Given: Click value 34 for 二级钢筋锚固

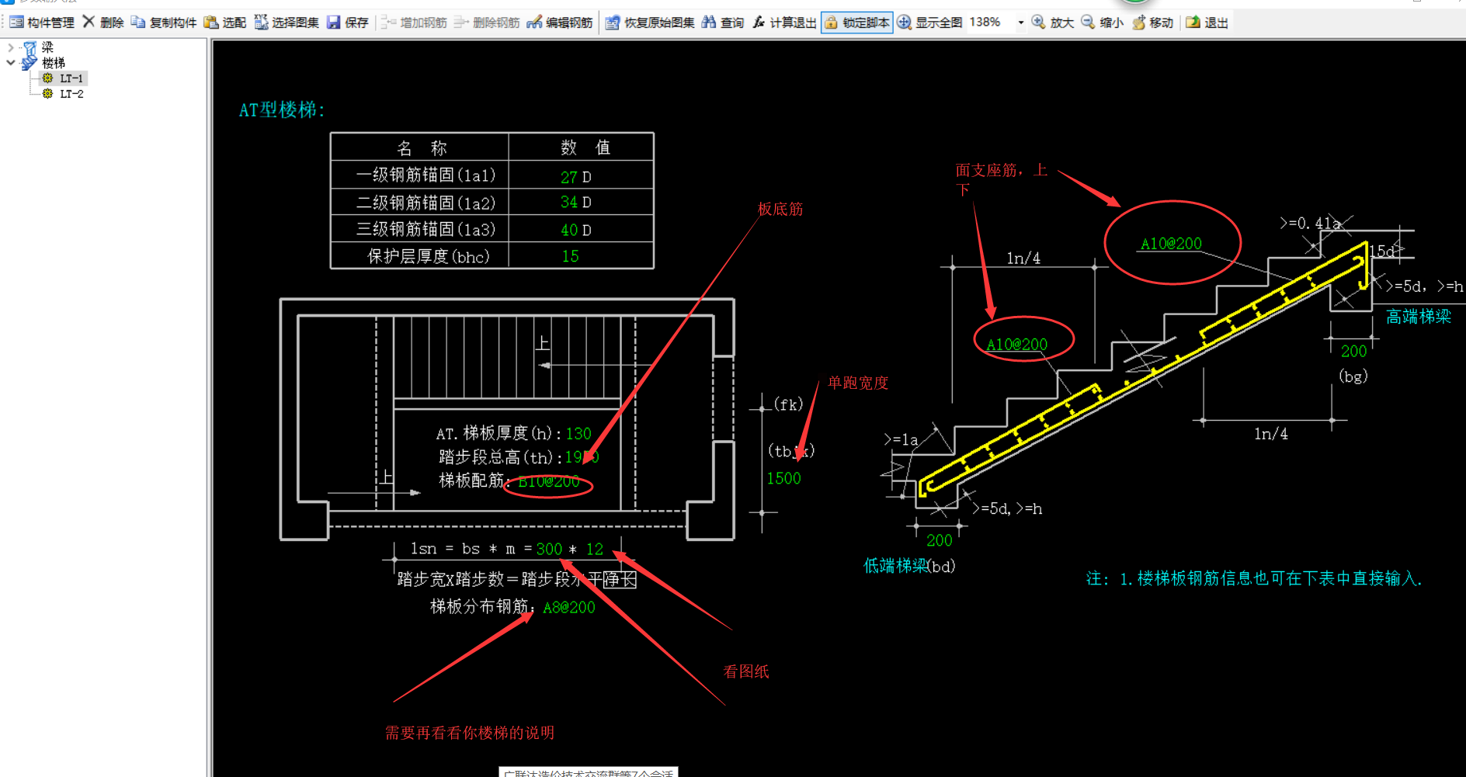Looking at the screenshot, I should pos(568,202).
